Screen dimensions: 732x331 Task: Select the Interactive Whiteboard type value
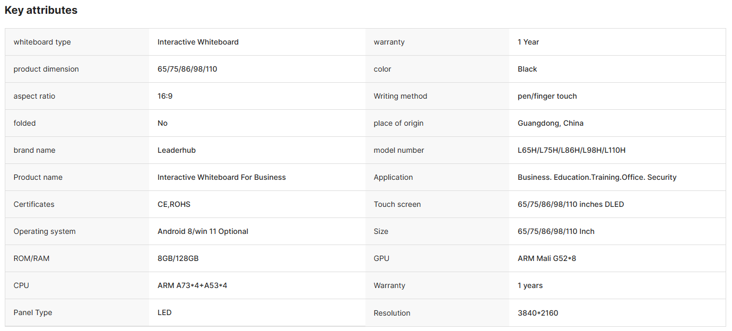point(198,42)
